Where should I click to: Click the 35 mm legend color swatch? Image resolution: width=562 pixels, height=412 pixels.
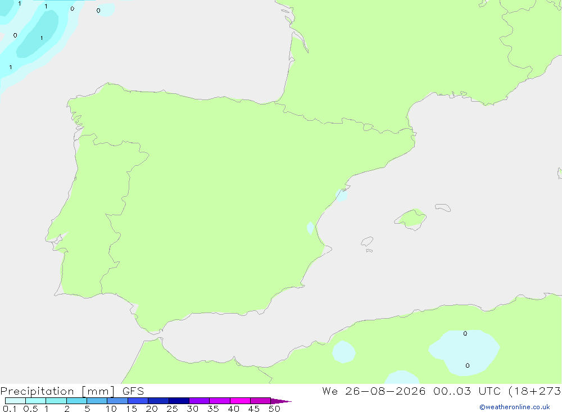pyautogui.click(x=219, y=401)
